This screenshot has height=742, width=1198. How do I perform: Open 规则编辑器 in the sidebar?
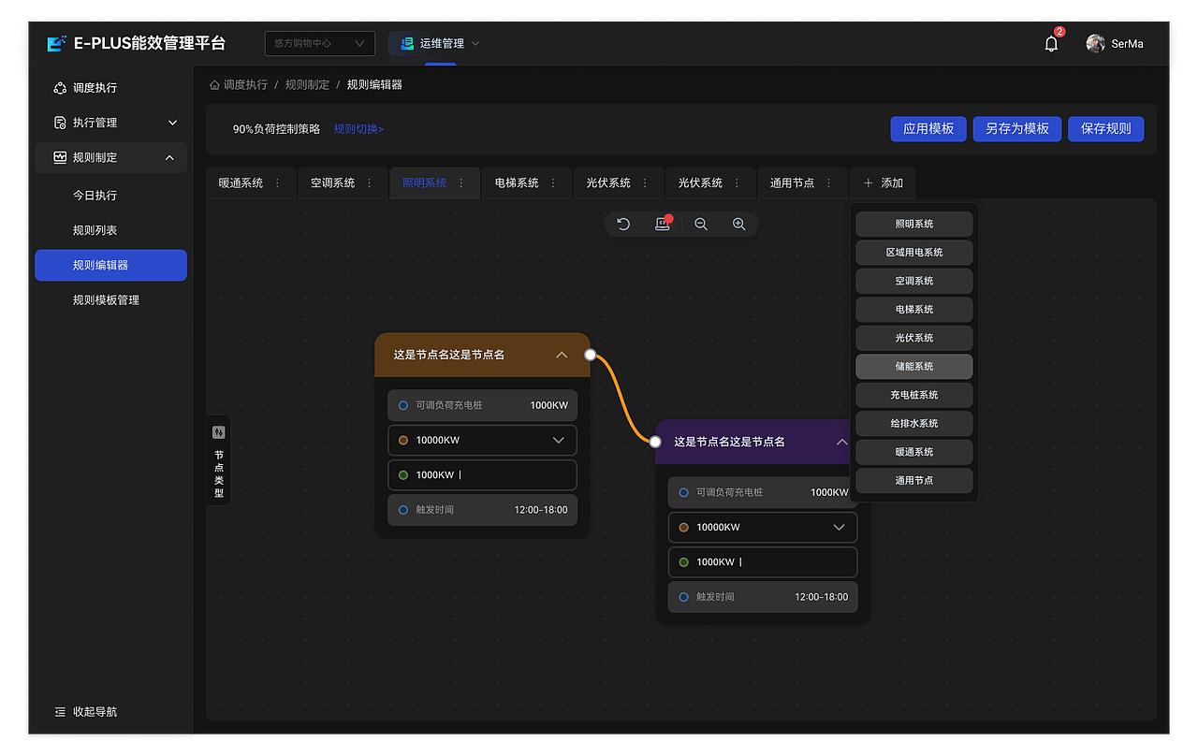tap(110, 266)
